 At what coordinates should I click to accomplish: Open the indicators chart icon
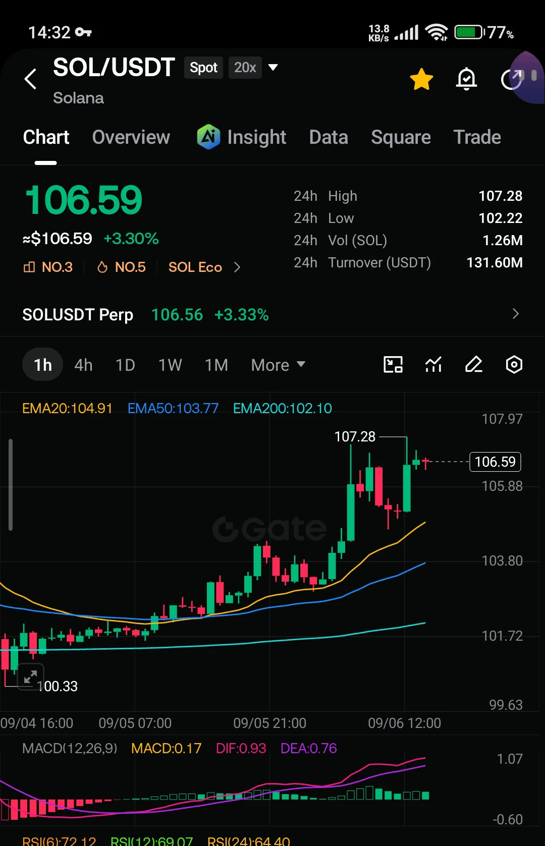click(x=433, y=364)
